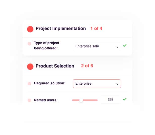Click the 1 of 4 progress counter
This screenshot has height=135, width=155.
[x=96, y=28]
